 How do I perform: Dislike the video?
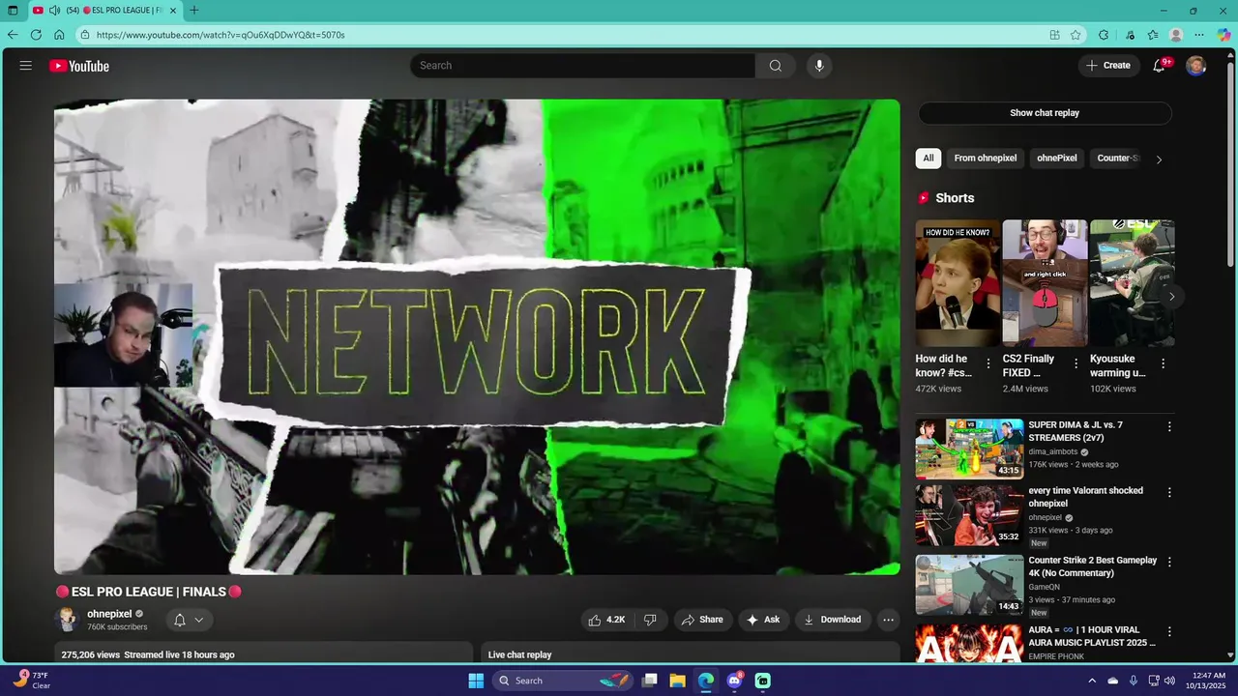pyautogui.click(x=650, y=620)
